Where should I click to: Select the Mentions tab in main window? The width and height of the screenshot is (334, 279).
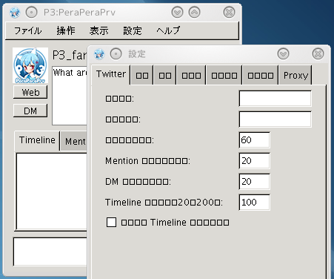tap(75, 142)
